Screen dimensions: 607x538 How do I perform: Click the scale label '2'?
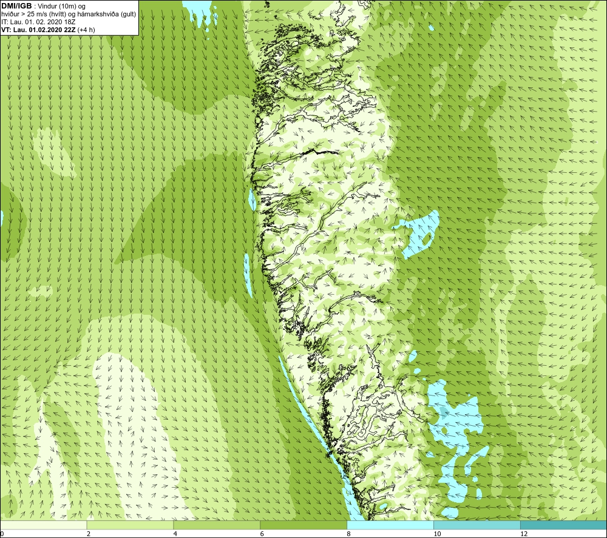pyautogui.click(x=89, y=534)
